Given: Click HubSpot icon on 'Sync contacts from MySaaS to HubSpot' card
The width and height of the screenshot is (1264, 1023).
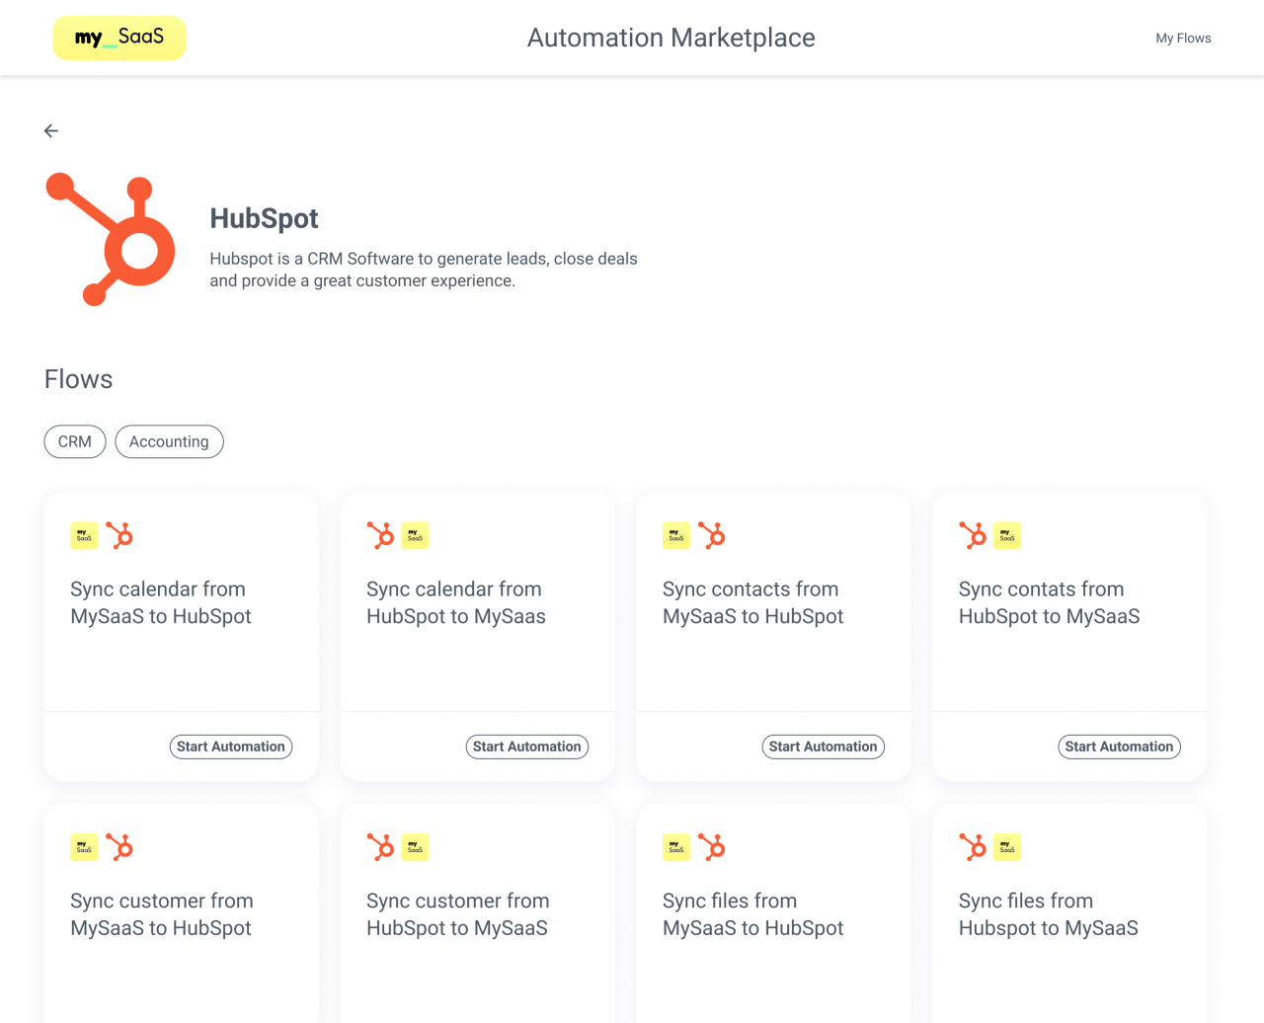Looking at the screenshot, I should point(712,535).
